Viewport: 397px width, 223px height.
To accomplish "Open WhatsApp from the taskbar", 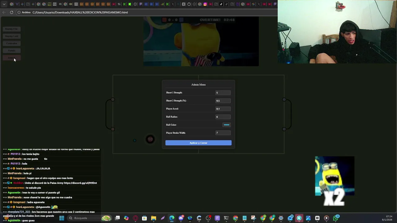I will click(336, 218).
